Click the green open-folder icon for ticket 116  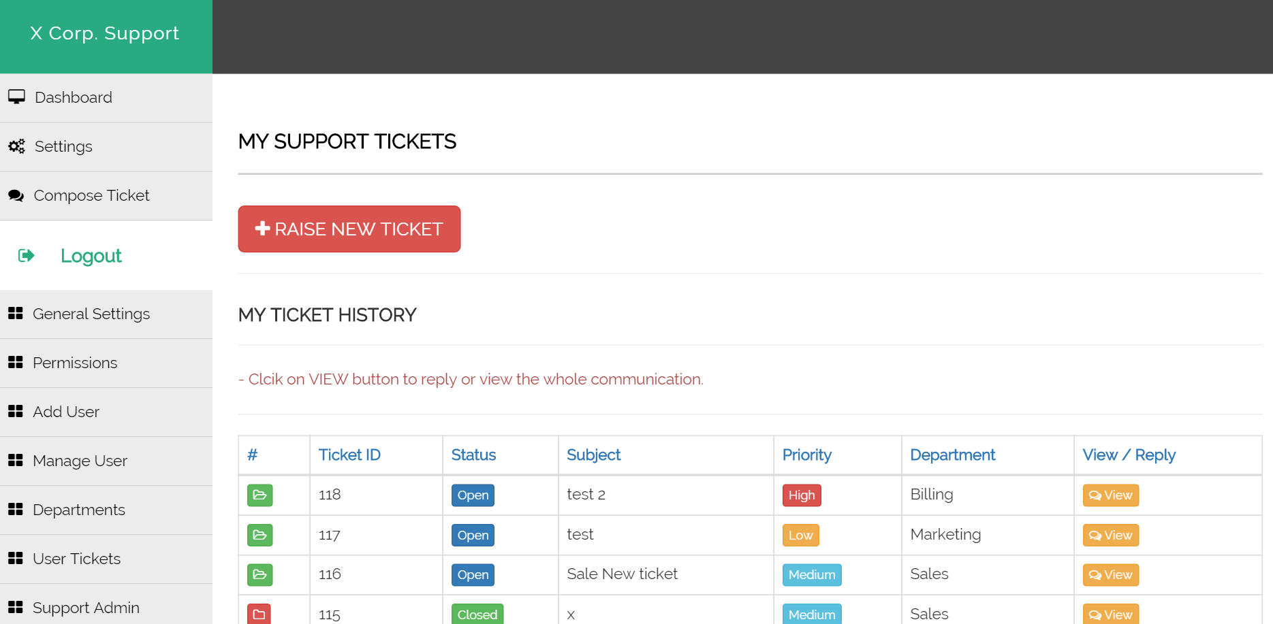[x=260, y=575]
